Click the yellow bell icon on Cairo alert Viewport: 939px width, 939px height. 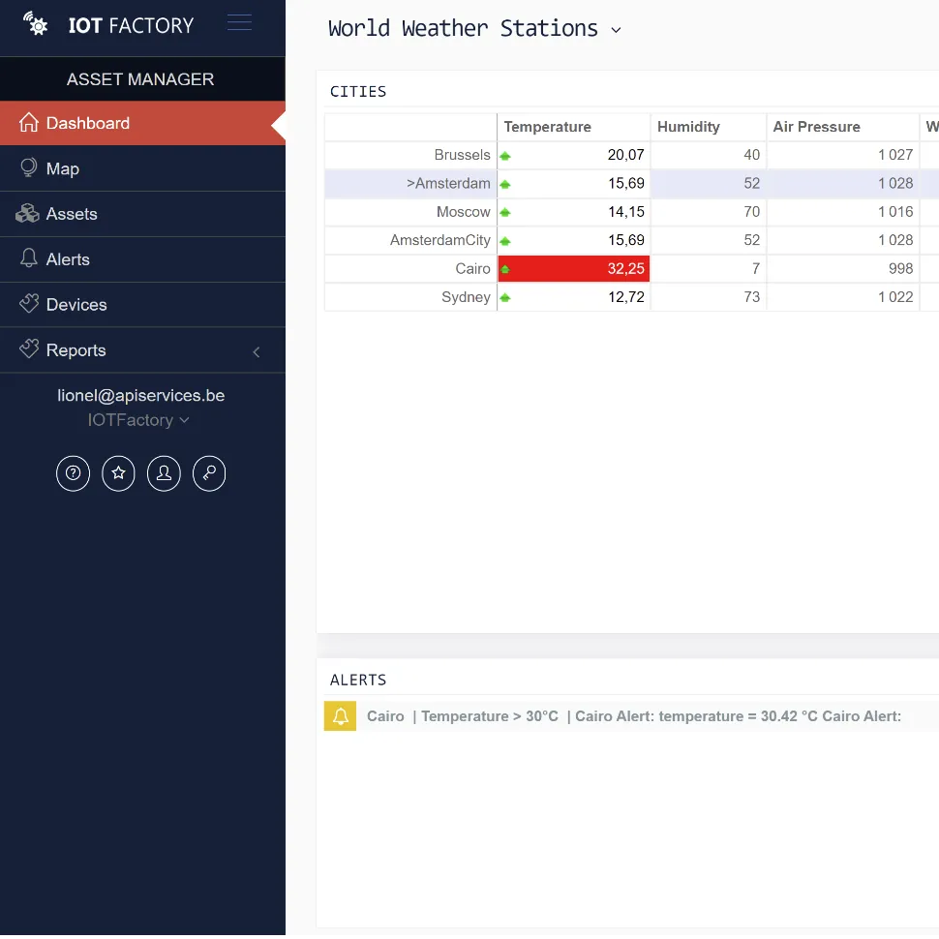click(340, 716)
